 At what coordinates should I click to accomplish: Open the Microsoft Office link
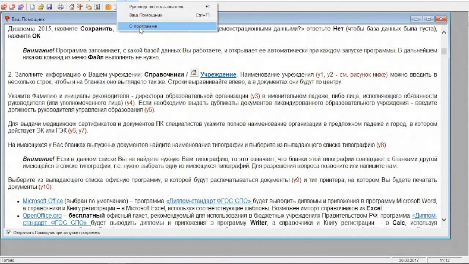click(x=43, y=201)
